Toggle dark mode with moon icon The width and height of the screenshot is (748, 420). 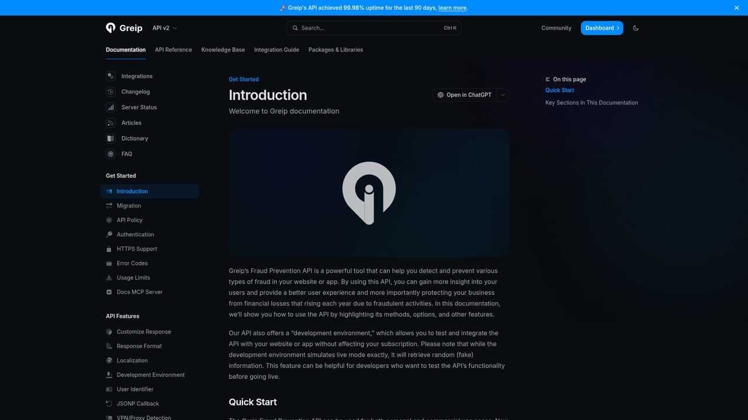point(636,28)
